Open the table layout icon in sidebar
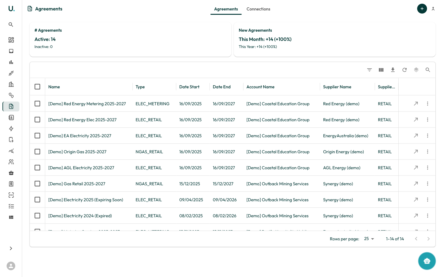443x277 pixels. pos(11,217)
